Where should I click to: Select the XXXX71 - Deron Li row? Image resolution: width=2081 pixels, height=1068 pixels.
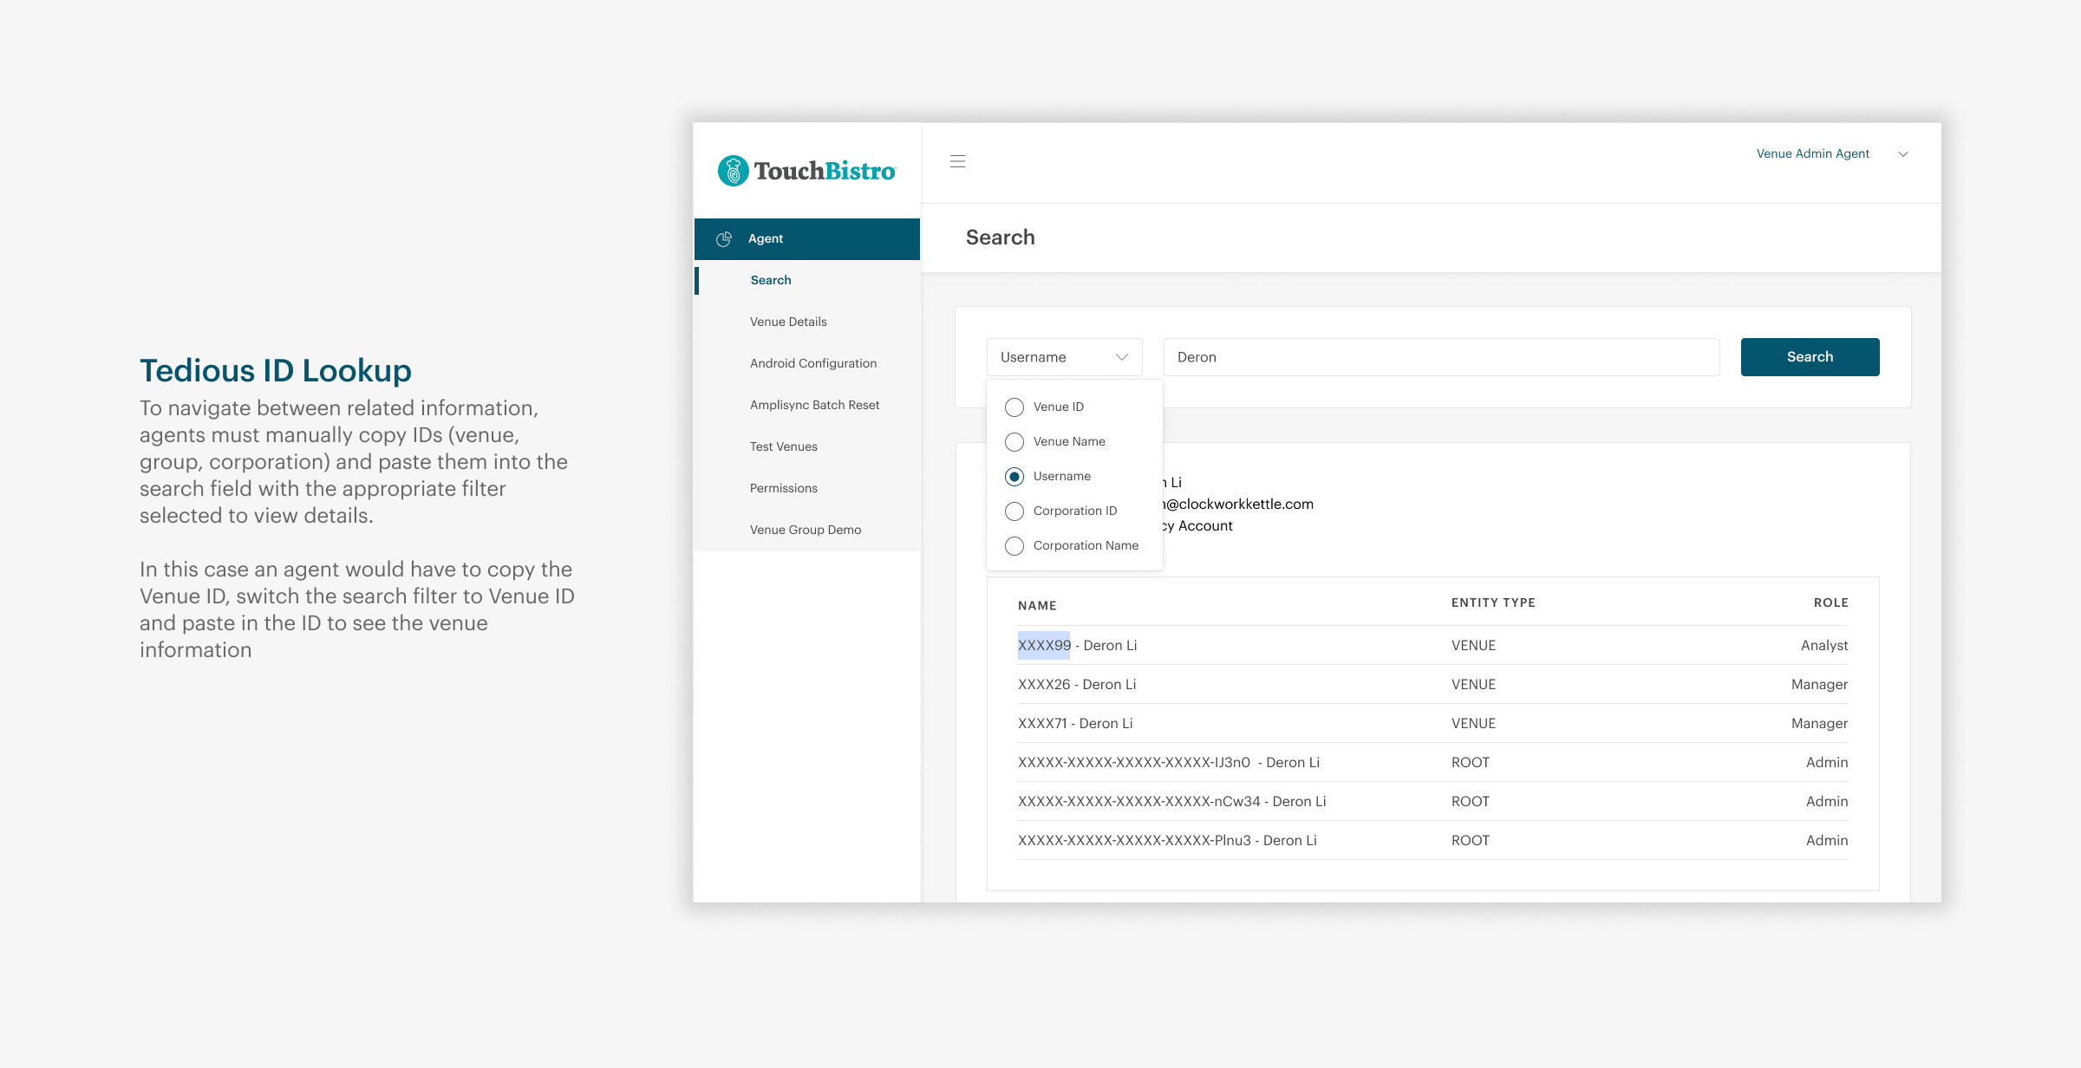tap(1074, 723)
